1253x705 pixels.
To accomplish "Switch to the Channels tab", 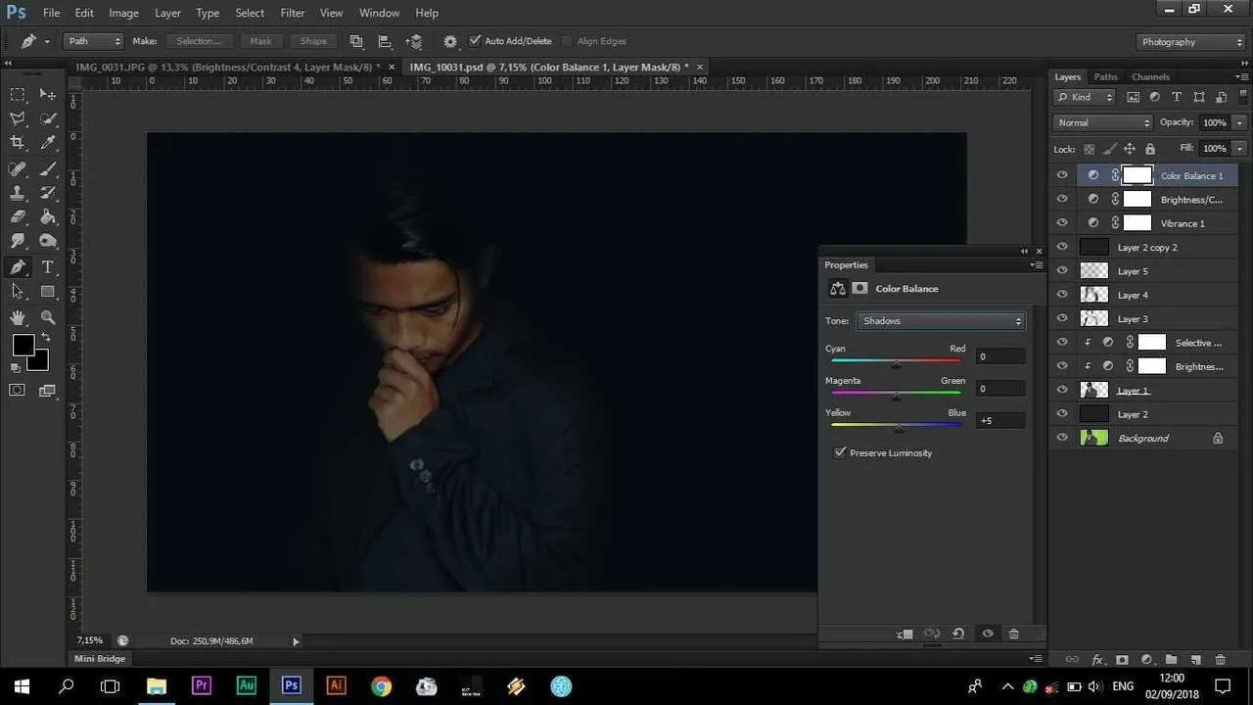I will pos(1150,76).
